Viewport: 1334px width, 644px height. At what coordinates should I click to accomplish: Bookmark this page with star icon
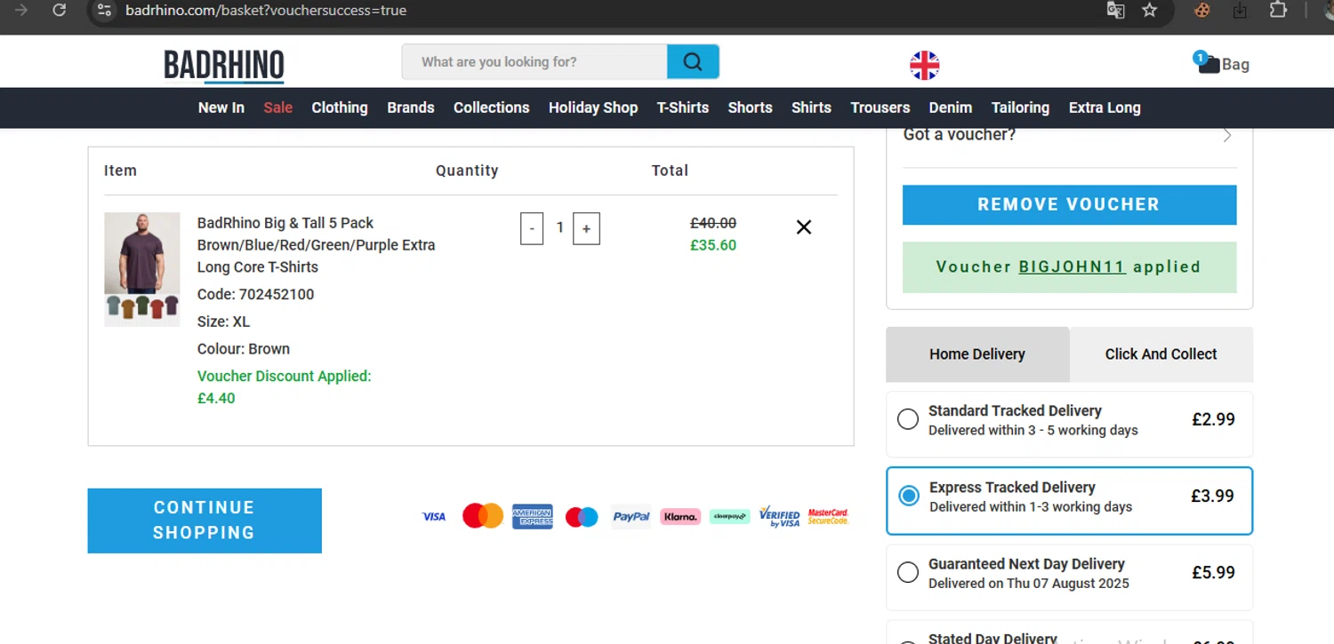tap(1150, 11)
